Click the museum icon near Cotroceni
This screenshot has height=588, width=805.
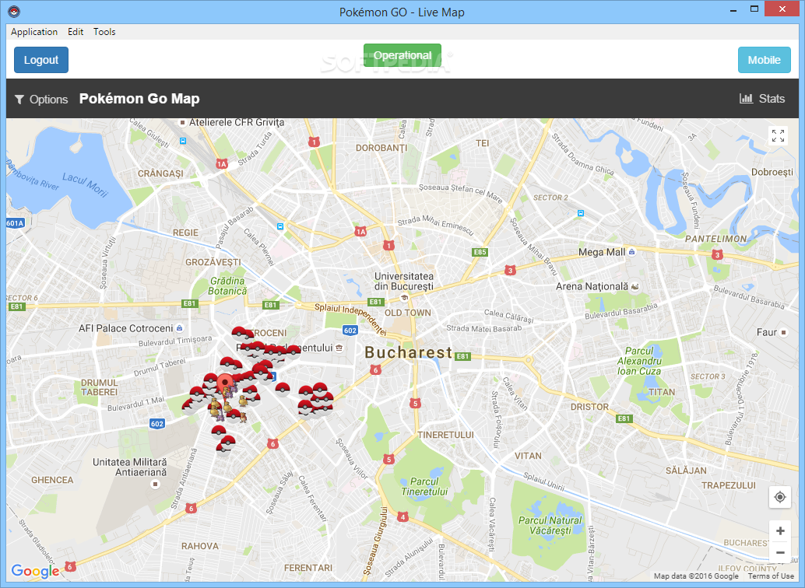point(339,348)
